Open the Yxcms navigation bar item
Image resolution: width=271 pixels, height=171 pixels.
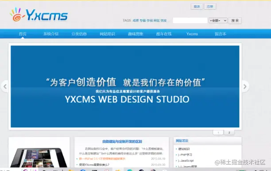192,34
